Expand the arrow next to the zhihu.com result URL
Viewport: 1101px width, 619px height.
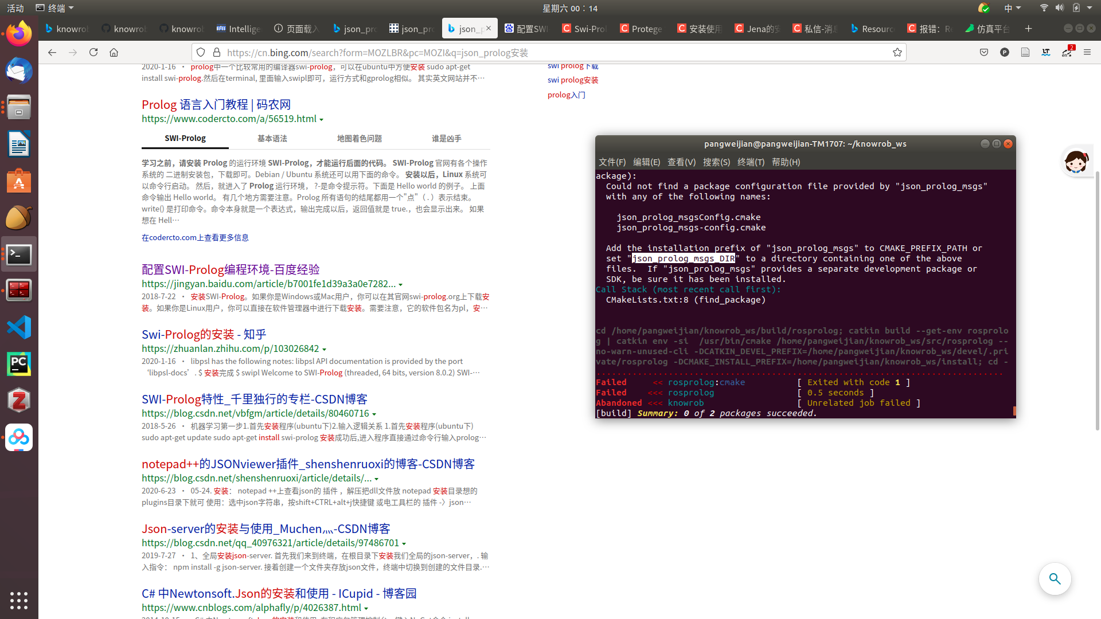[325, 349]
